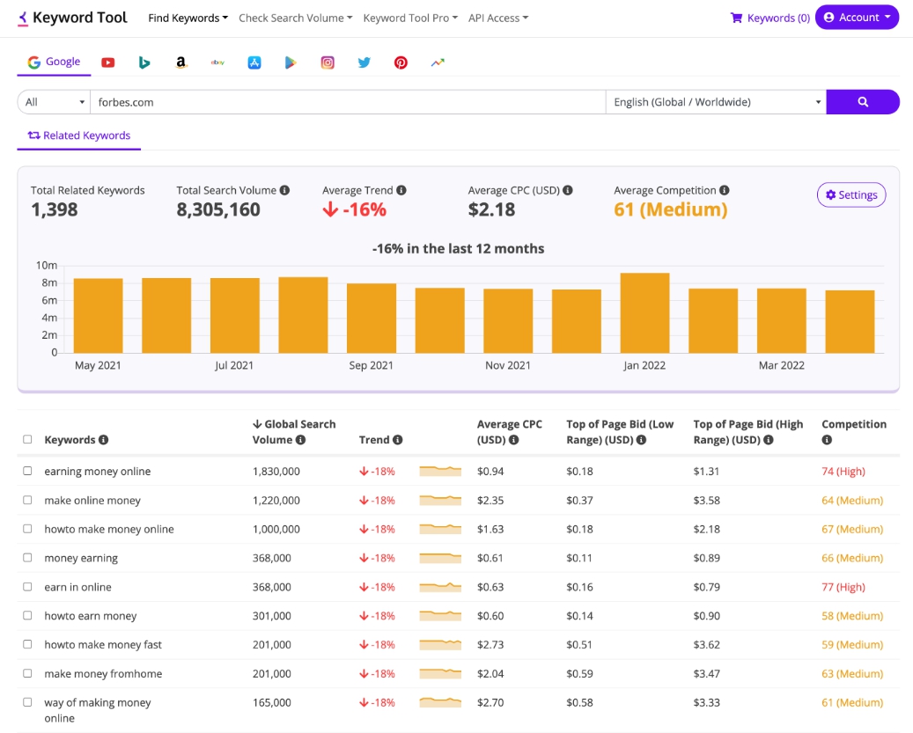Viewport: 913px width, 733px height.
Task: Open the Keyword Tool Pro dropdown
Action: [x=410, y=18]
